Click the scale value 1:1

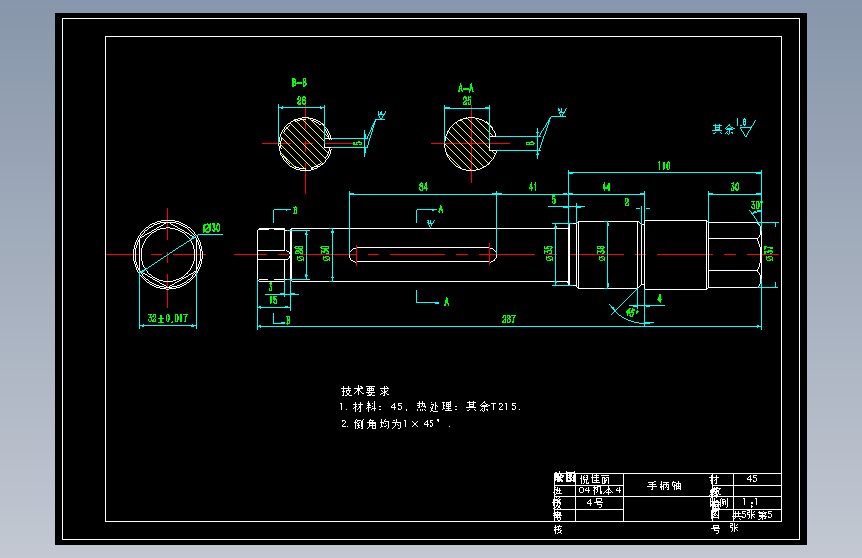750,502
